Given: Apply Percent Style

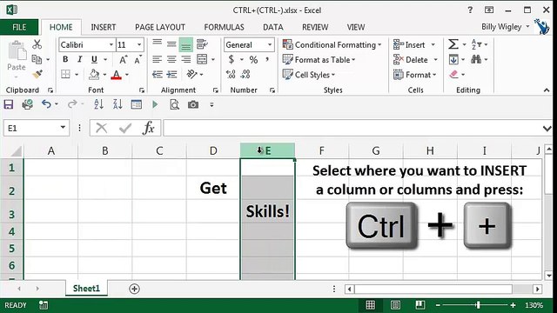Looking at the screenshot, I should [x=253, y=60].
